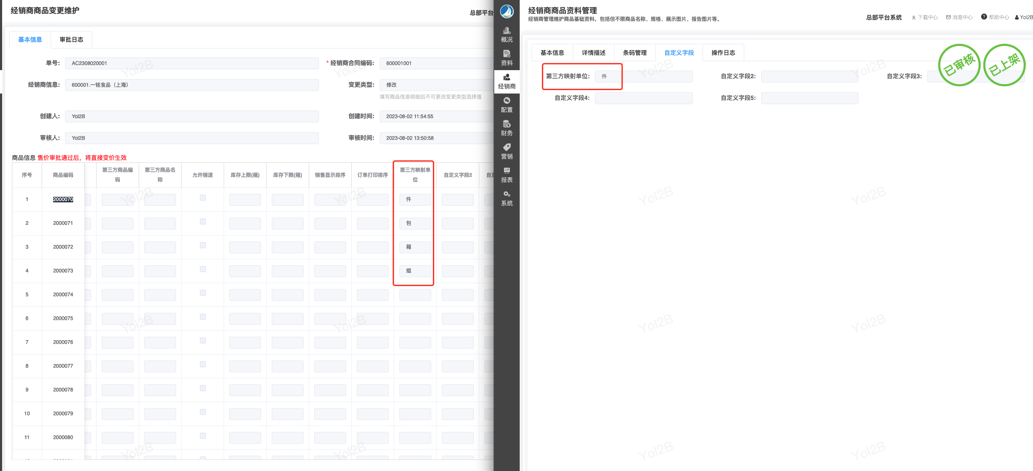The image size is (1033, 471).
Task: Check 允许销退 box for product 2000072
Action: click(203, 245)
